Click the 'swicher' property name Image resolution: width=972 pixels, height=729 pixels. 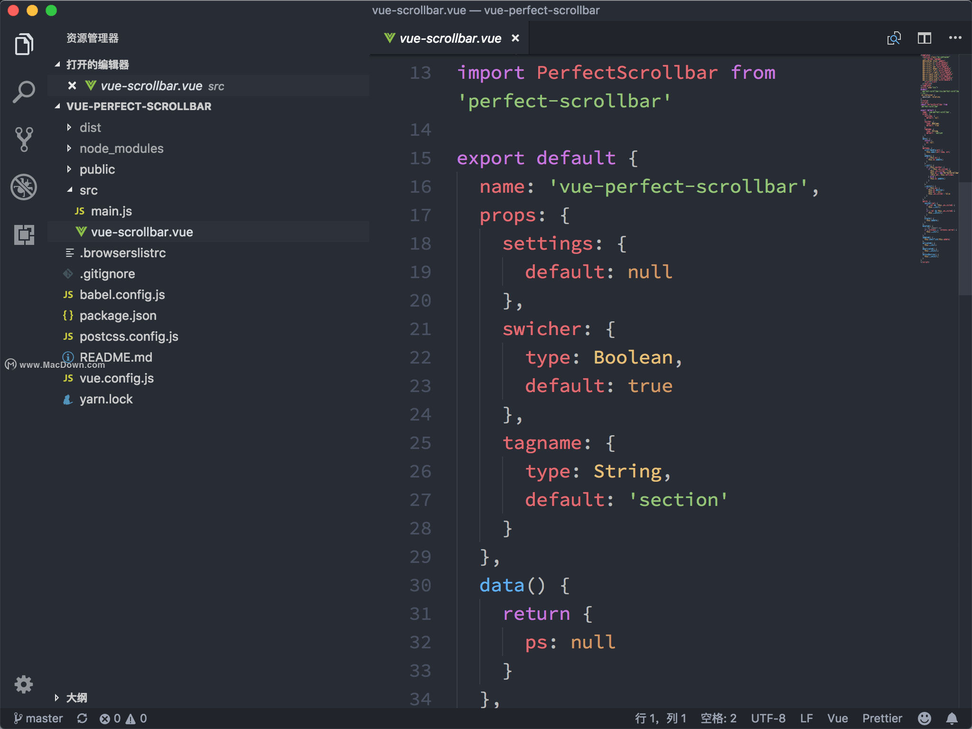pos(542,329)
